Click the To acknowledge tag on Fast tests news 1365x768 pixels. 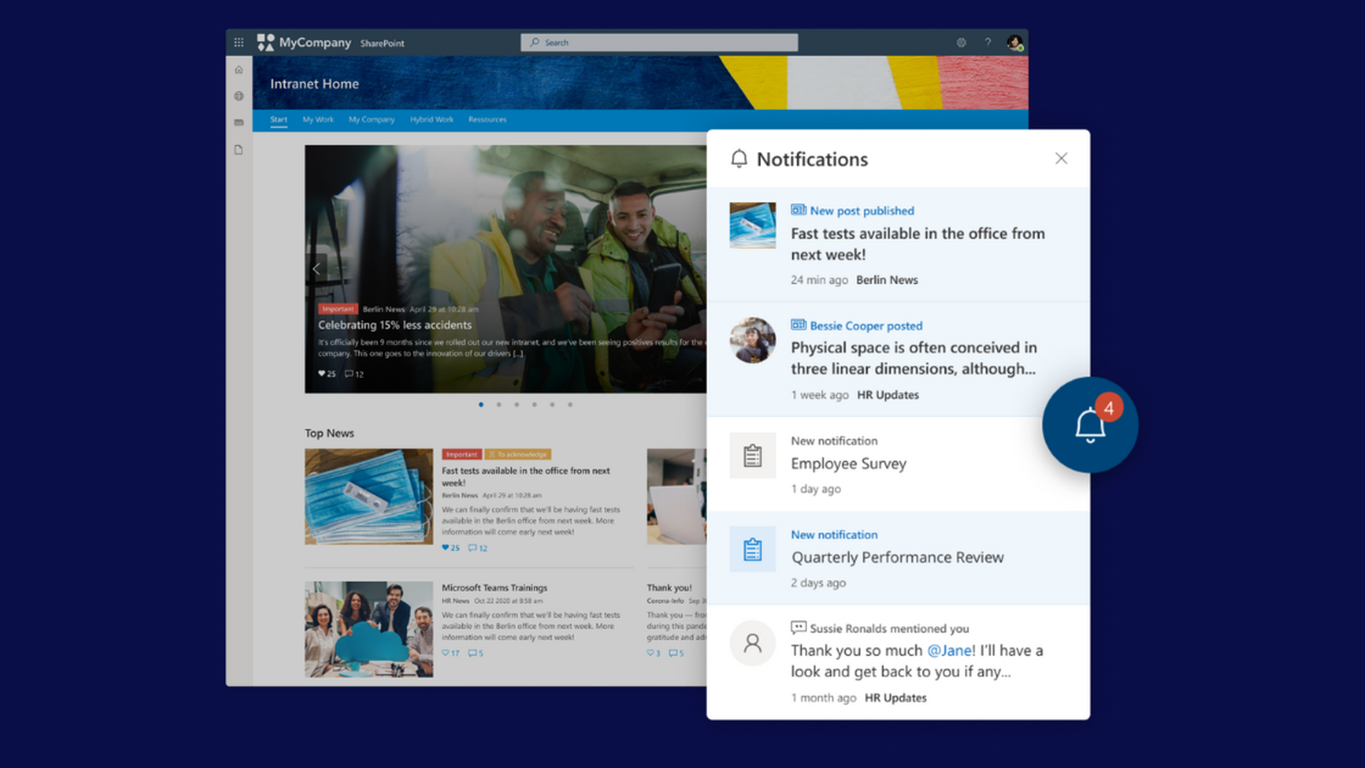click(x=519, y=455)
